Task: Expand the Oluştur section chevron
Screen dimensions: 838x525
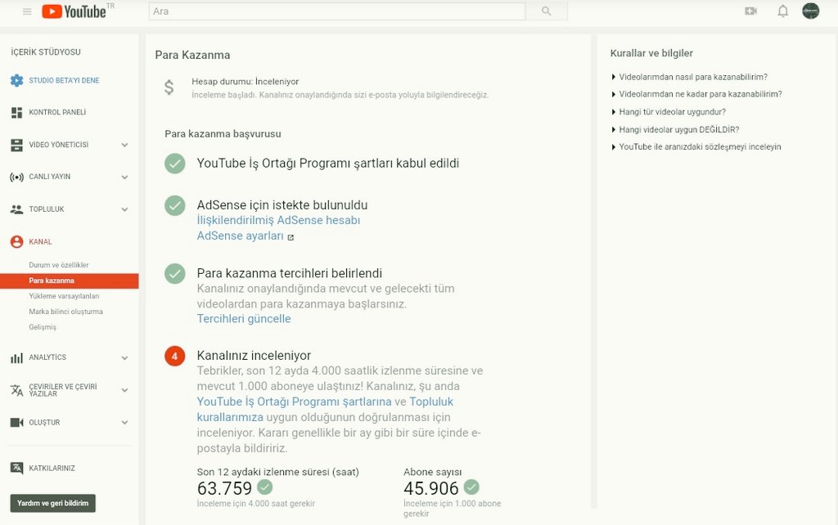Action: click(x=124, y=423)
